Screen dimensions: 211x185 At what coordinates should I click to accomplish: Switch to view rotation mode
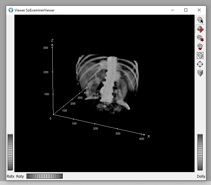tap(200, 29)
